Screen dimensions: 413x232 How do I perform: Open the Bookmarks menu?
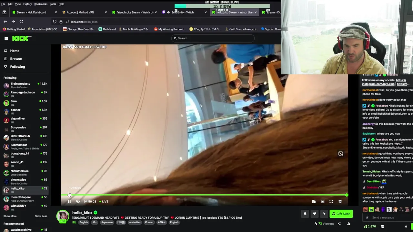(x=41, y=4)
